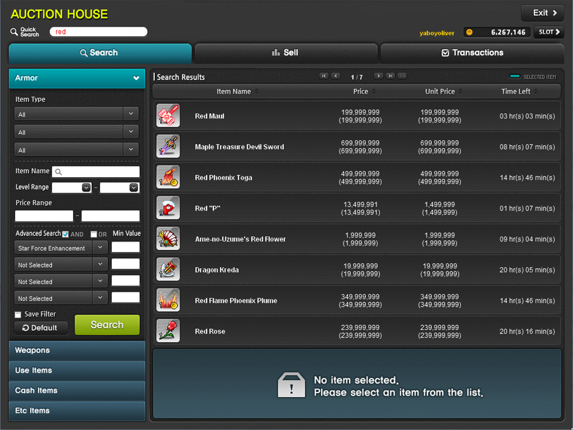The width and height of the screenshot is (573, 430).
Task: Click the Exit button
Action: [x=542, y=13]
